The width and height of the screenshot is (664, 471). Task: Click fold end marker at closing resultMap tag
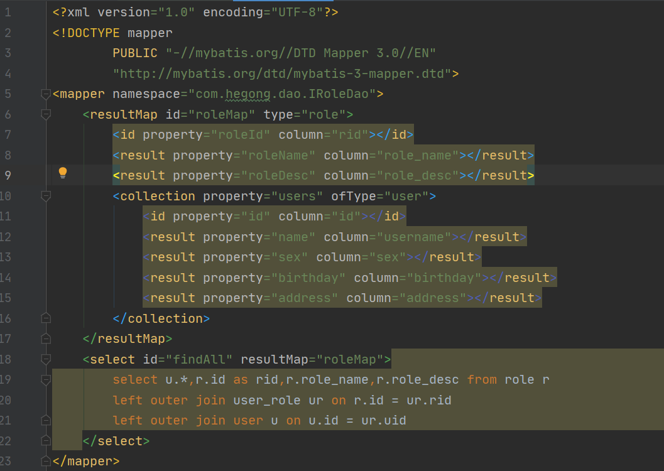[x=46, y=338]
